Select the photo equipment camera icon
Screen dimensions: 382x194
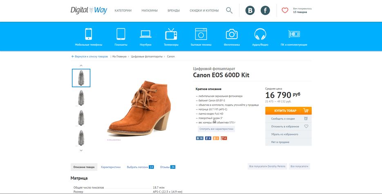pos(232,34)
